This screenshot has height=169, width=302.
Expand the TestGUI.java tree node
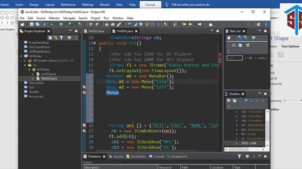click(x=33, y=78)
